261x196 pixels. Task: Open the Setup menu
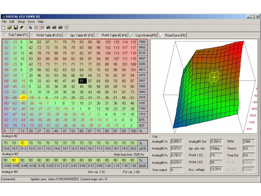pos(21,22)
